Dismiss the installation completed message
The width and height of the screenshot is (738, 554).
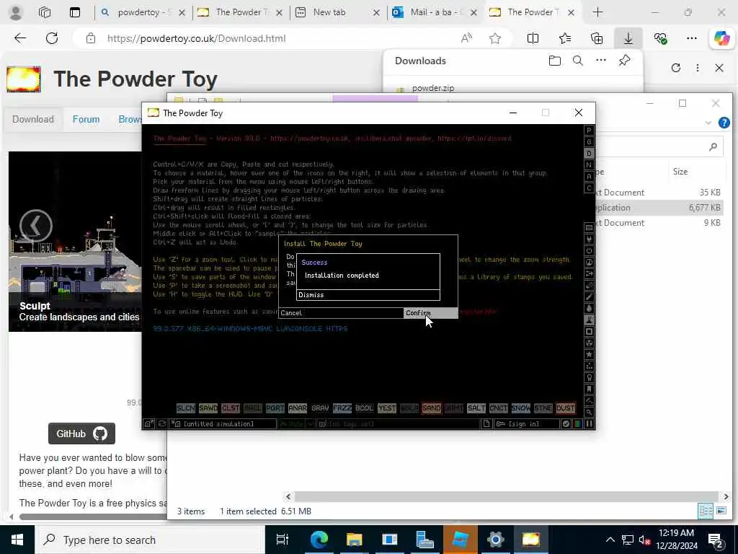click(368, 295)
